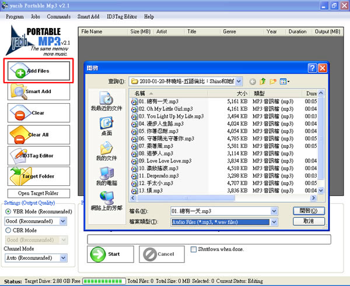Create new folder icon in dialog
Viewport: 350px width, 286px height.
tap(273, 82)
